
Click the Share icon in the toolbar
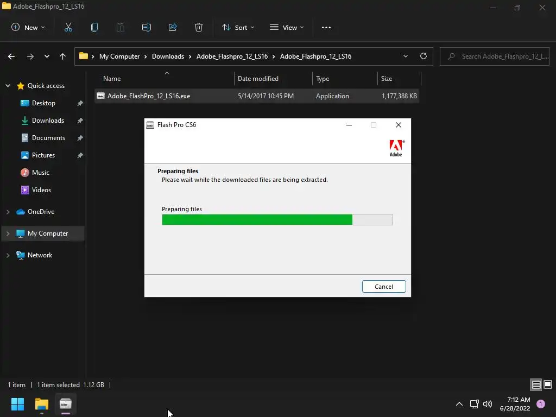(173, 27)
